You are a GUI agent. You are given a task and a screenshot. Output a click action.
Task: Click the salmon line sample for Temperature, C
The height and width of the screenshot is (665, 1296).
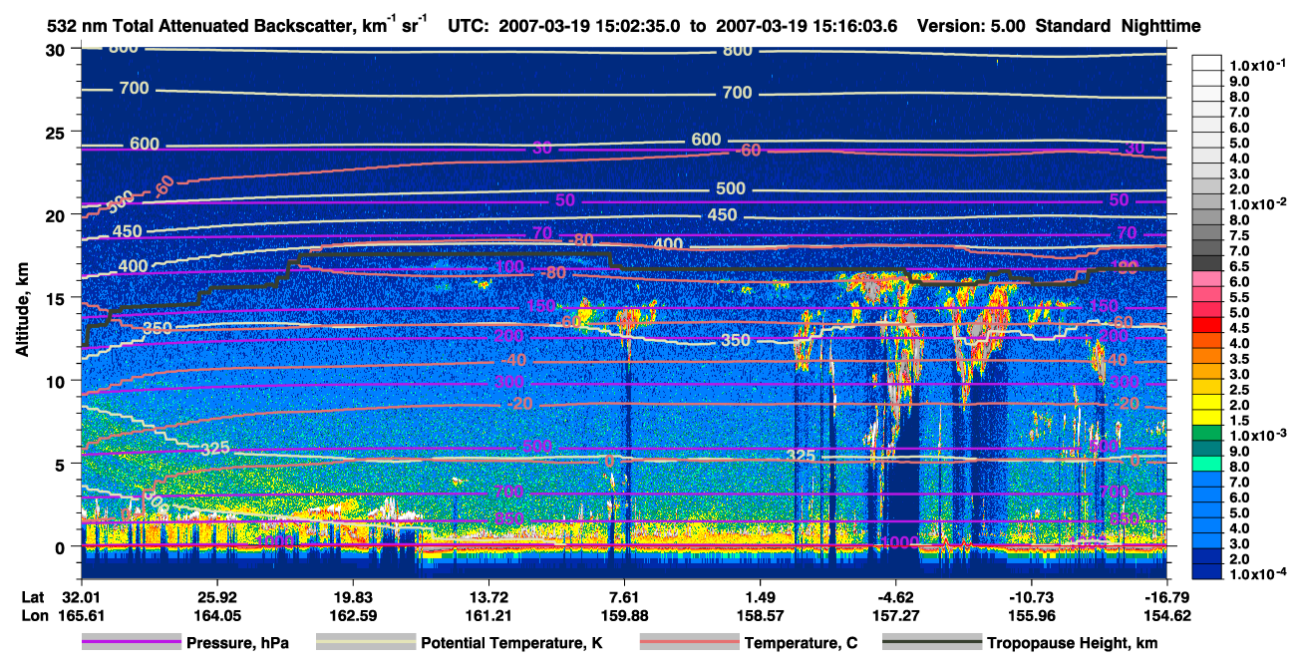(x=688, y=643)
